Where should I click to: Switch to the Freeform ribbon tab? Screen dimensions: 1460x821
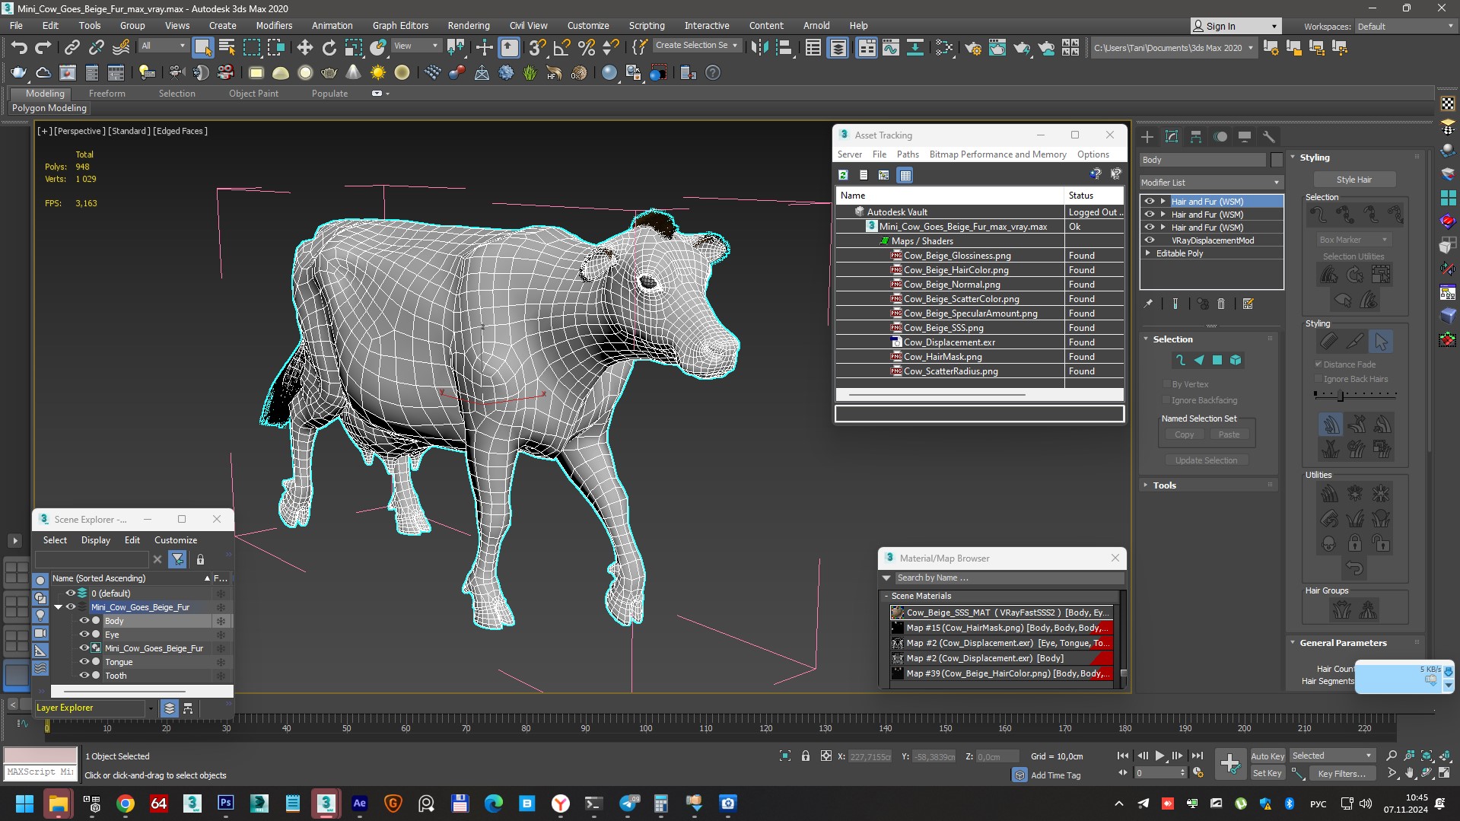(107, 94)
